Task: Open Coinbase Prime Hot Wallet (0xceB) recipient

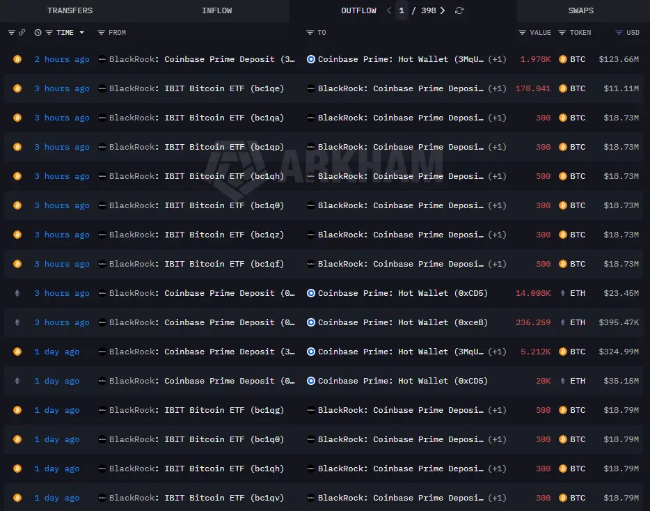Action: coord(403,322)
